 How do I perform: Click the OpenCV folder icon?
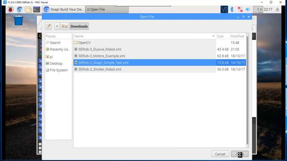[x=76, y=42]
